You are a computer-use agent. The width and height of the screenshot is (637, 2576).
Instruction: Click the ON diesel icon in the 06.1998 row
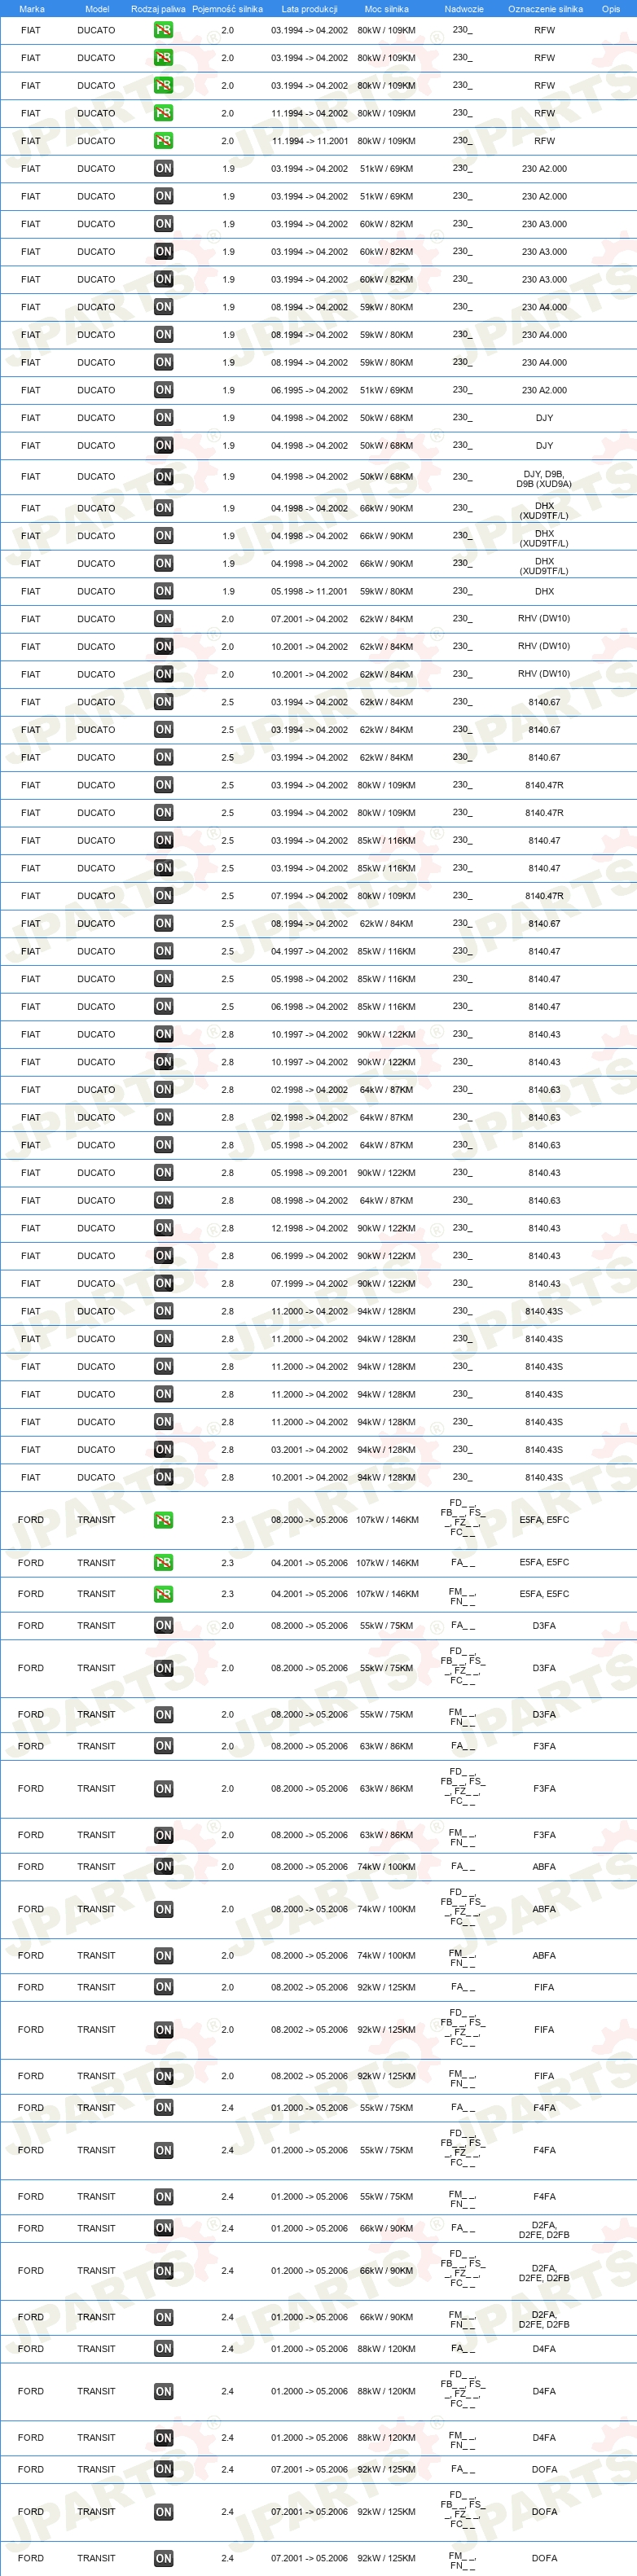click(163, 1007)
